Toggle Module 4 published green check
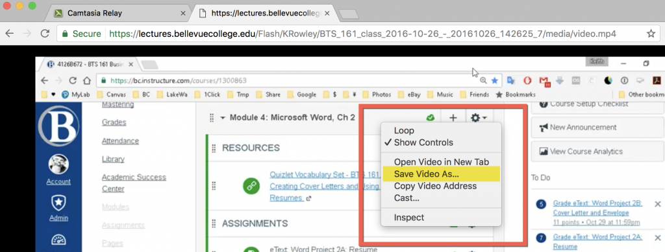 [x=430, y=117]
